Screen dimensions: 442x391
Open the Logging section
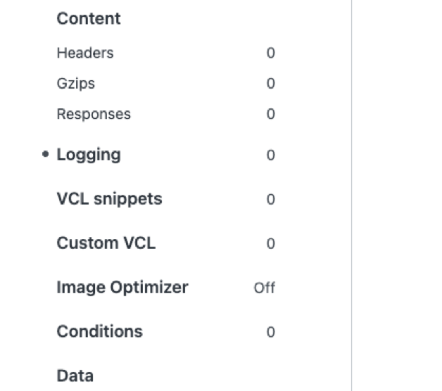(89, 155)
